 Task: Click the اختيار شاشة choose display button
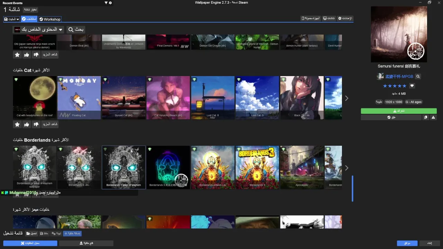coord(30,10)
